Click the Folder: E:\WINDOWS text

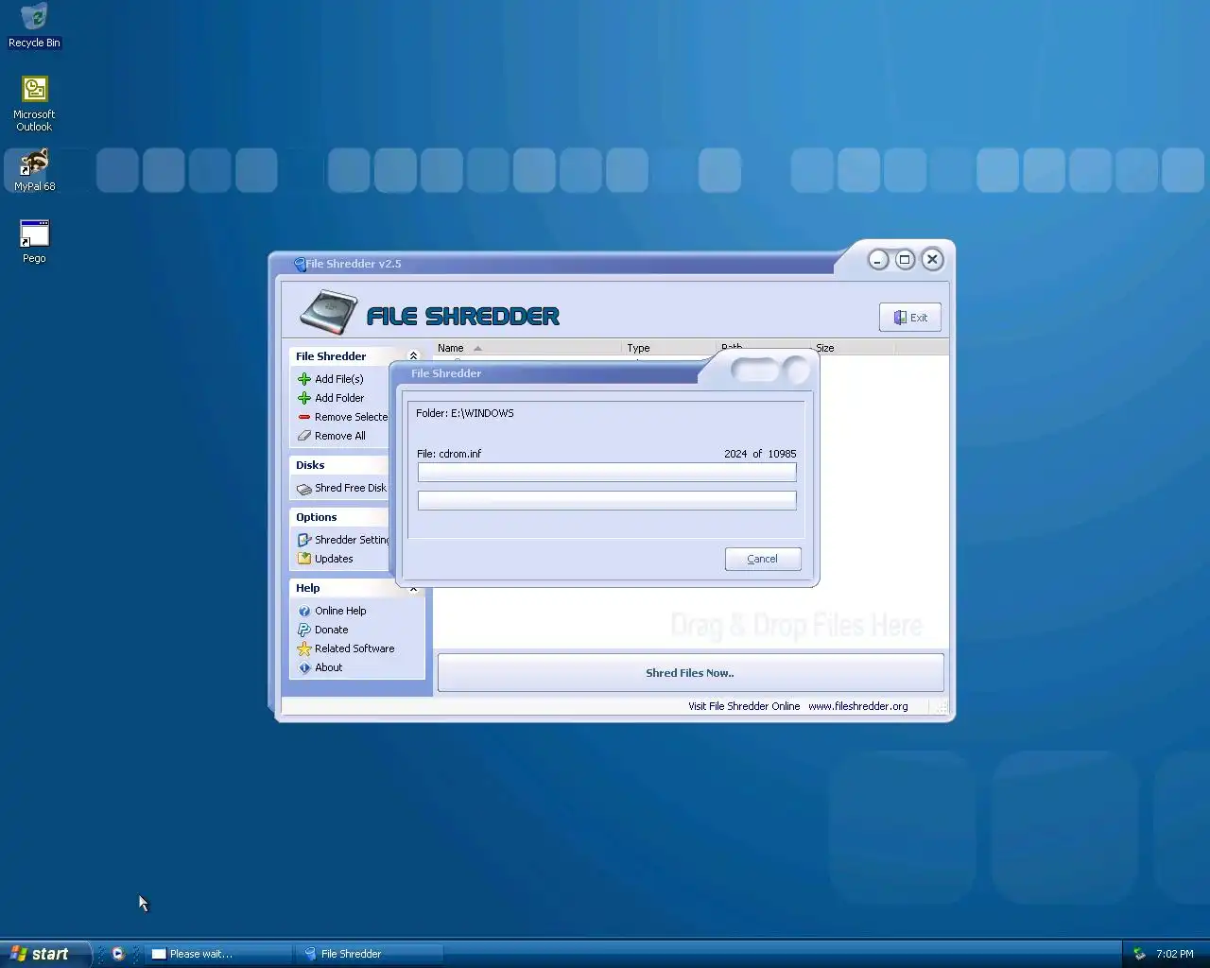[x=465, y=413]
